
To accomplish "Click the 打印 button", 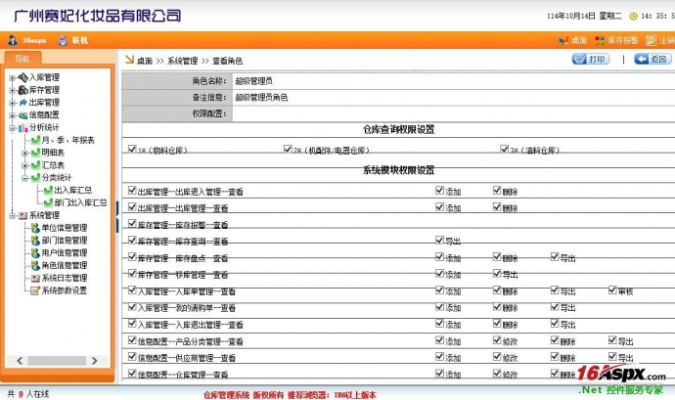I will pos(591,59).
